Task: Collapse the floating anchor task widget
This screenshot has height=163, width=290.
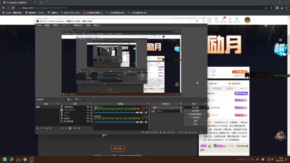Action: coord(280,40)
